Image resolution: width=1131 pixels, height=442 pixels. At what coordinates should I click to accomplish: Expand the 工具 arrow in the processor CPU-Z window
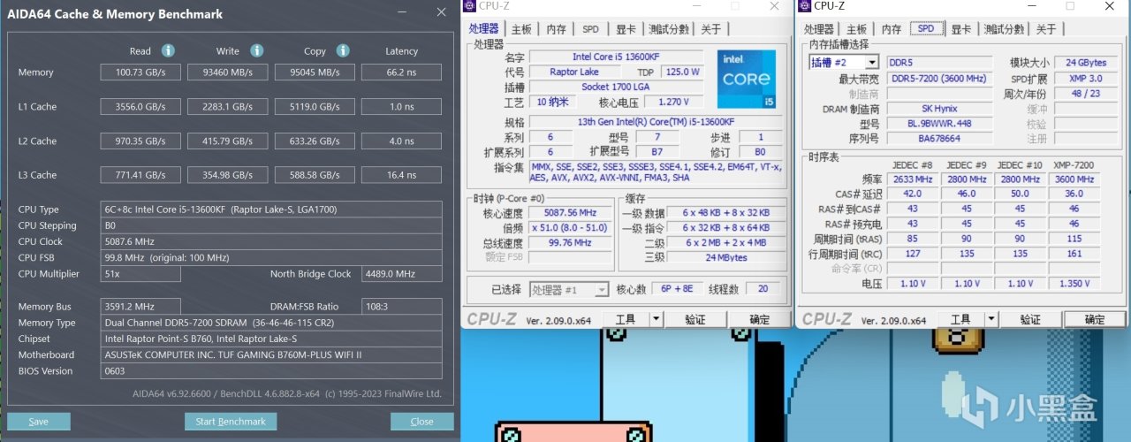pyautogui.click(x=657, y=319)
